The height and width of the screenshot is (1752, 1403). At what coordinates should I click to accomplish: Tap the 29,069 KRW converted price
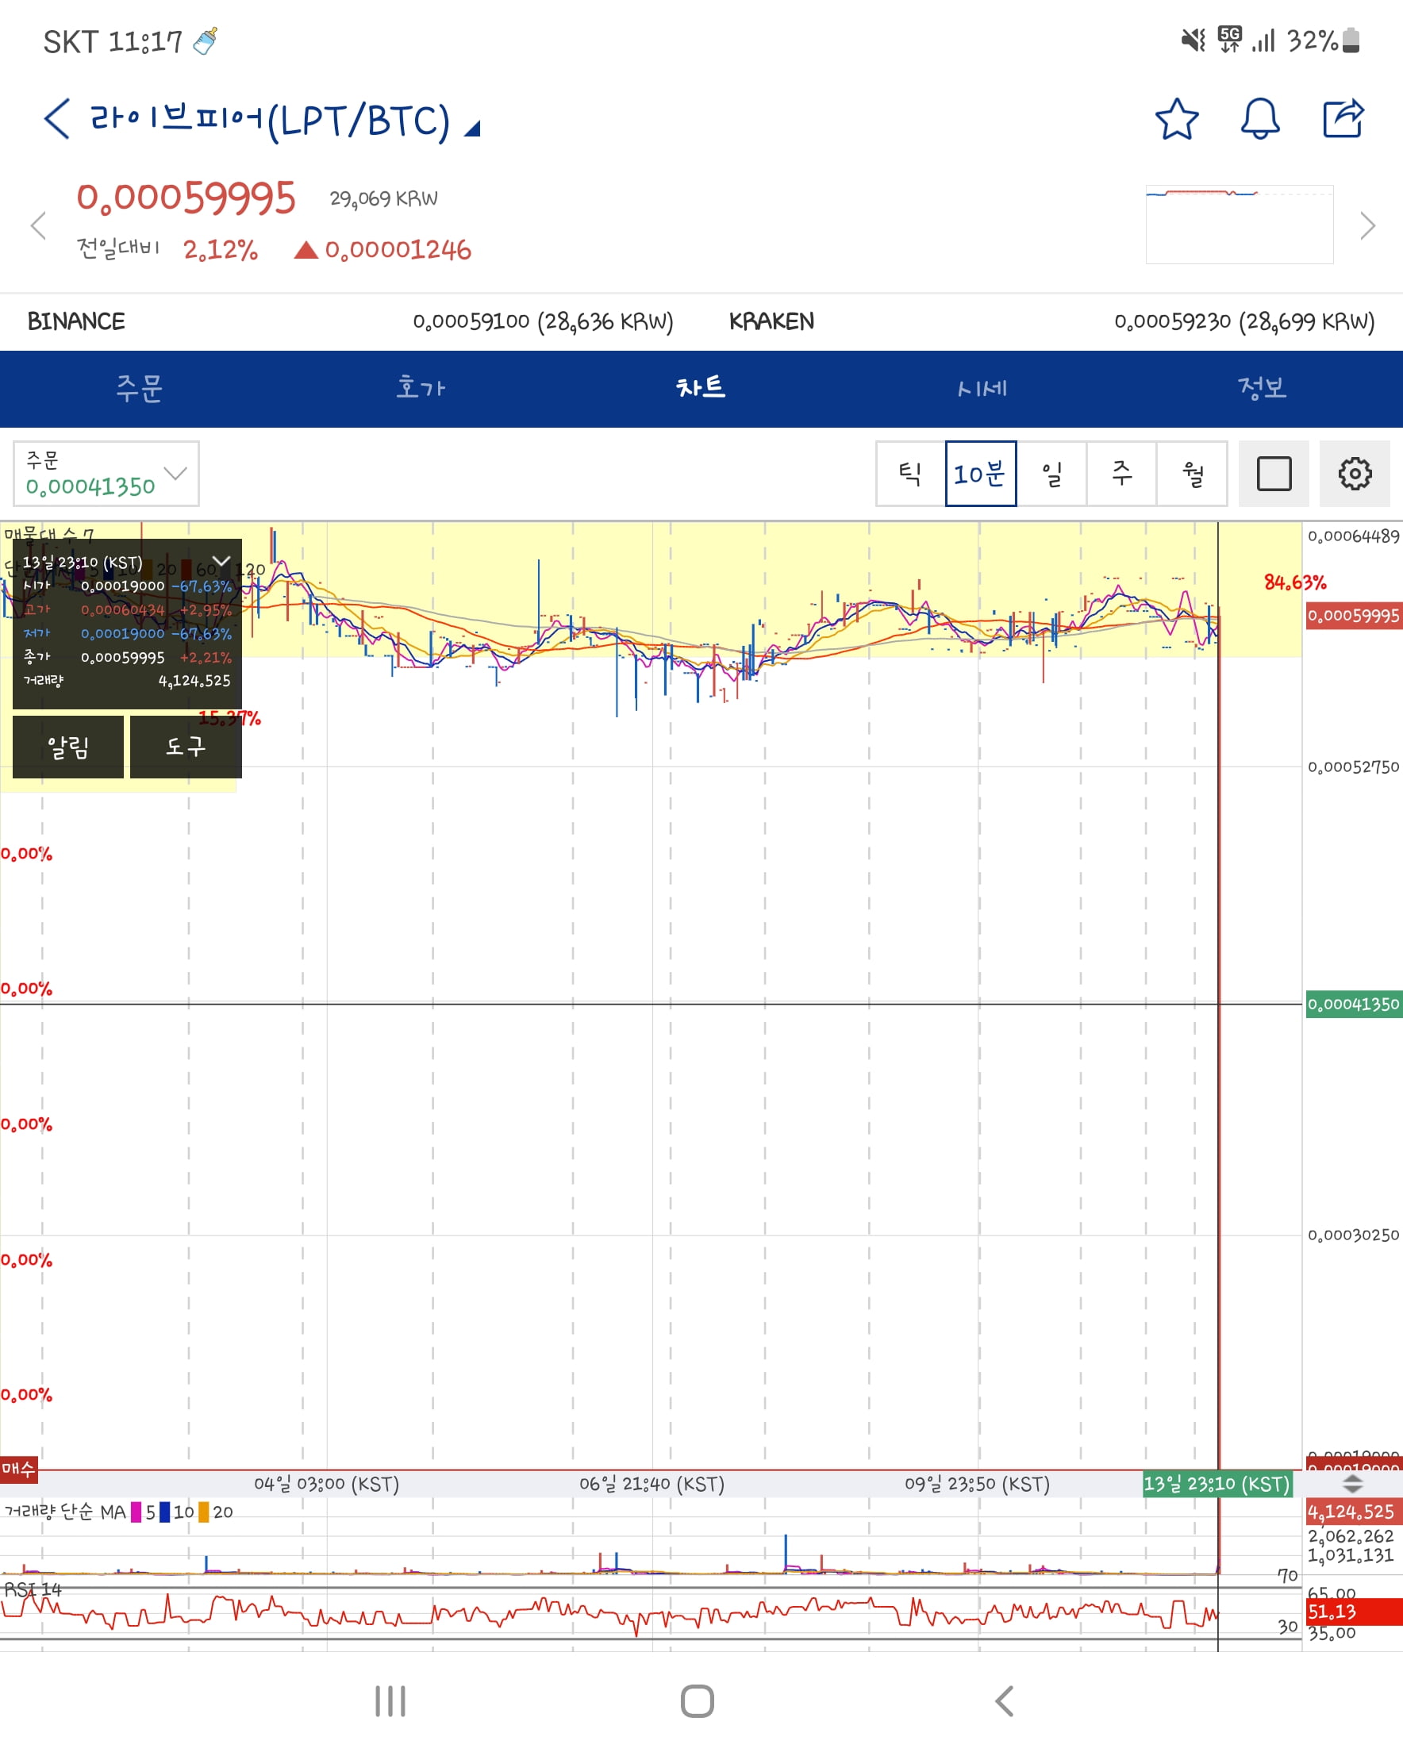(383, 199)
